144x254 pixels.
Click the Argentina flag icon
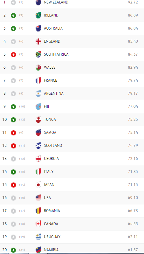38,93
